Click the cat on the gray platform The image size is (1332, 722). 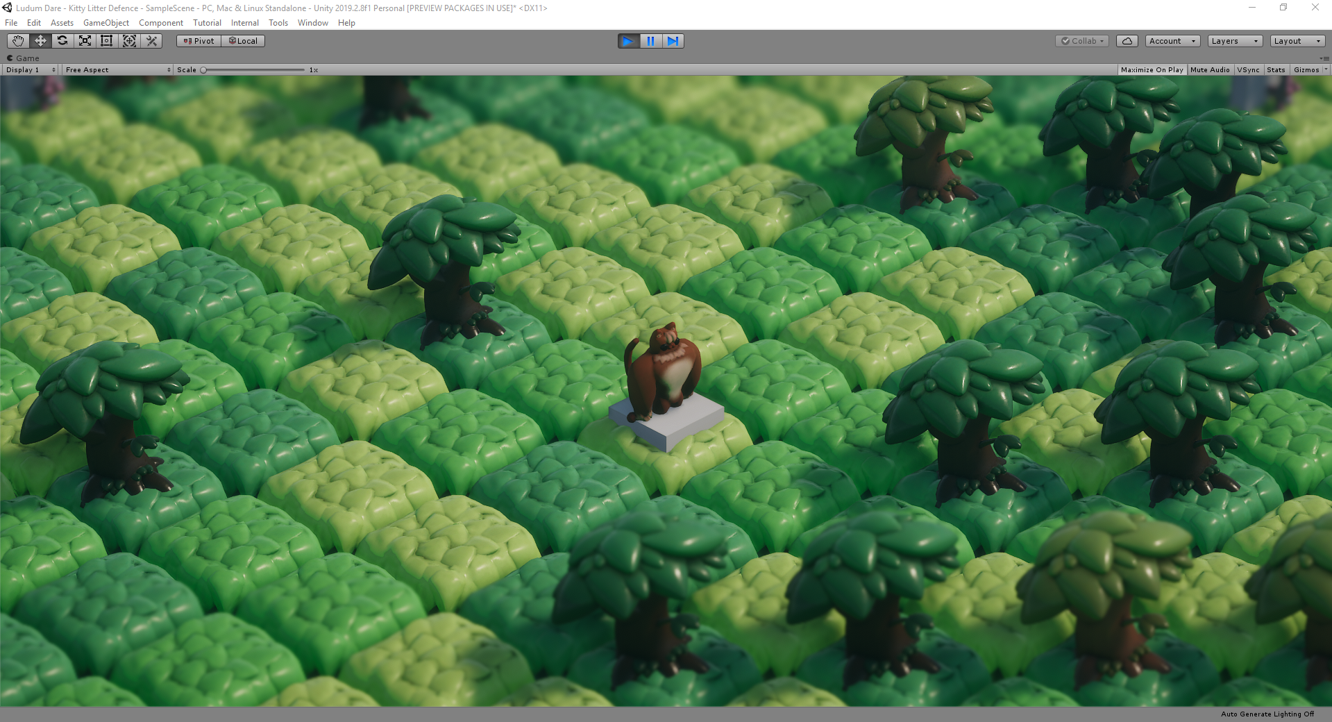click(663, 372)
